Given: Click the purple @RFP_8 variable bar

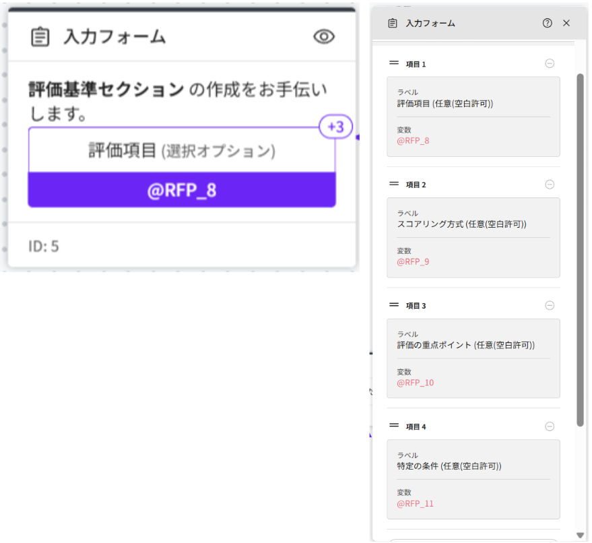Looking at the screenshot, I should tap(182, 190).
